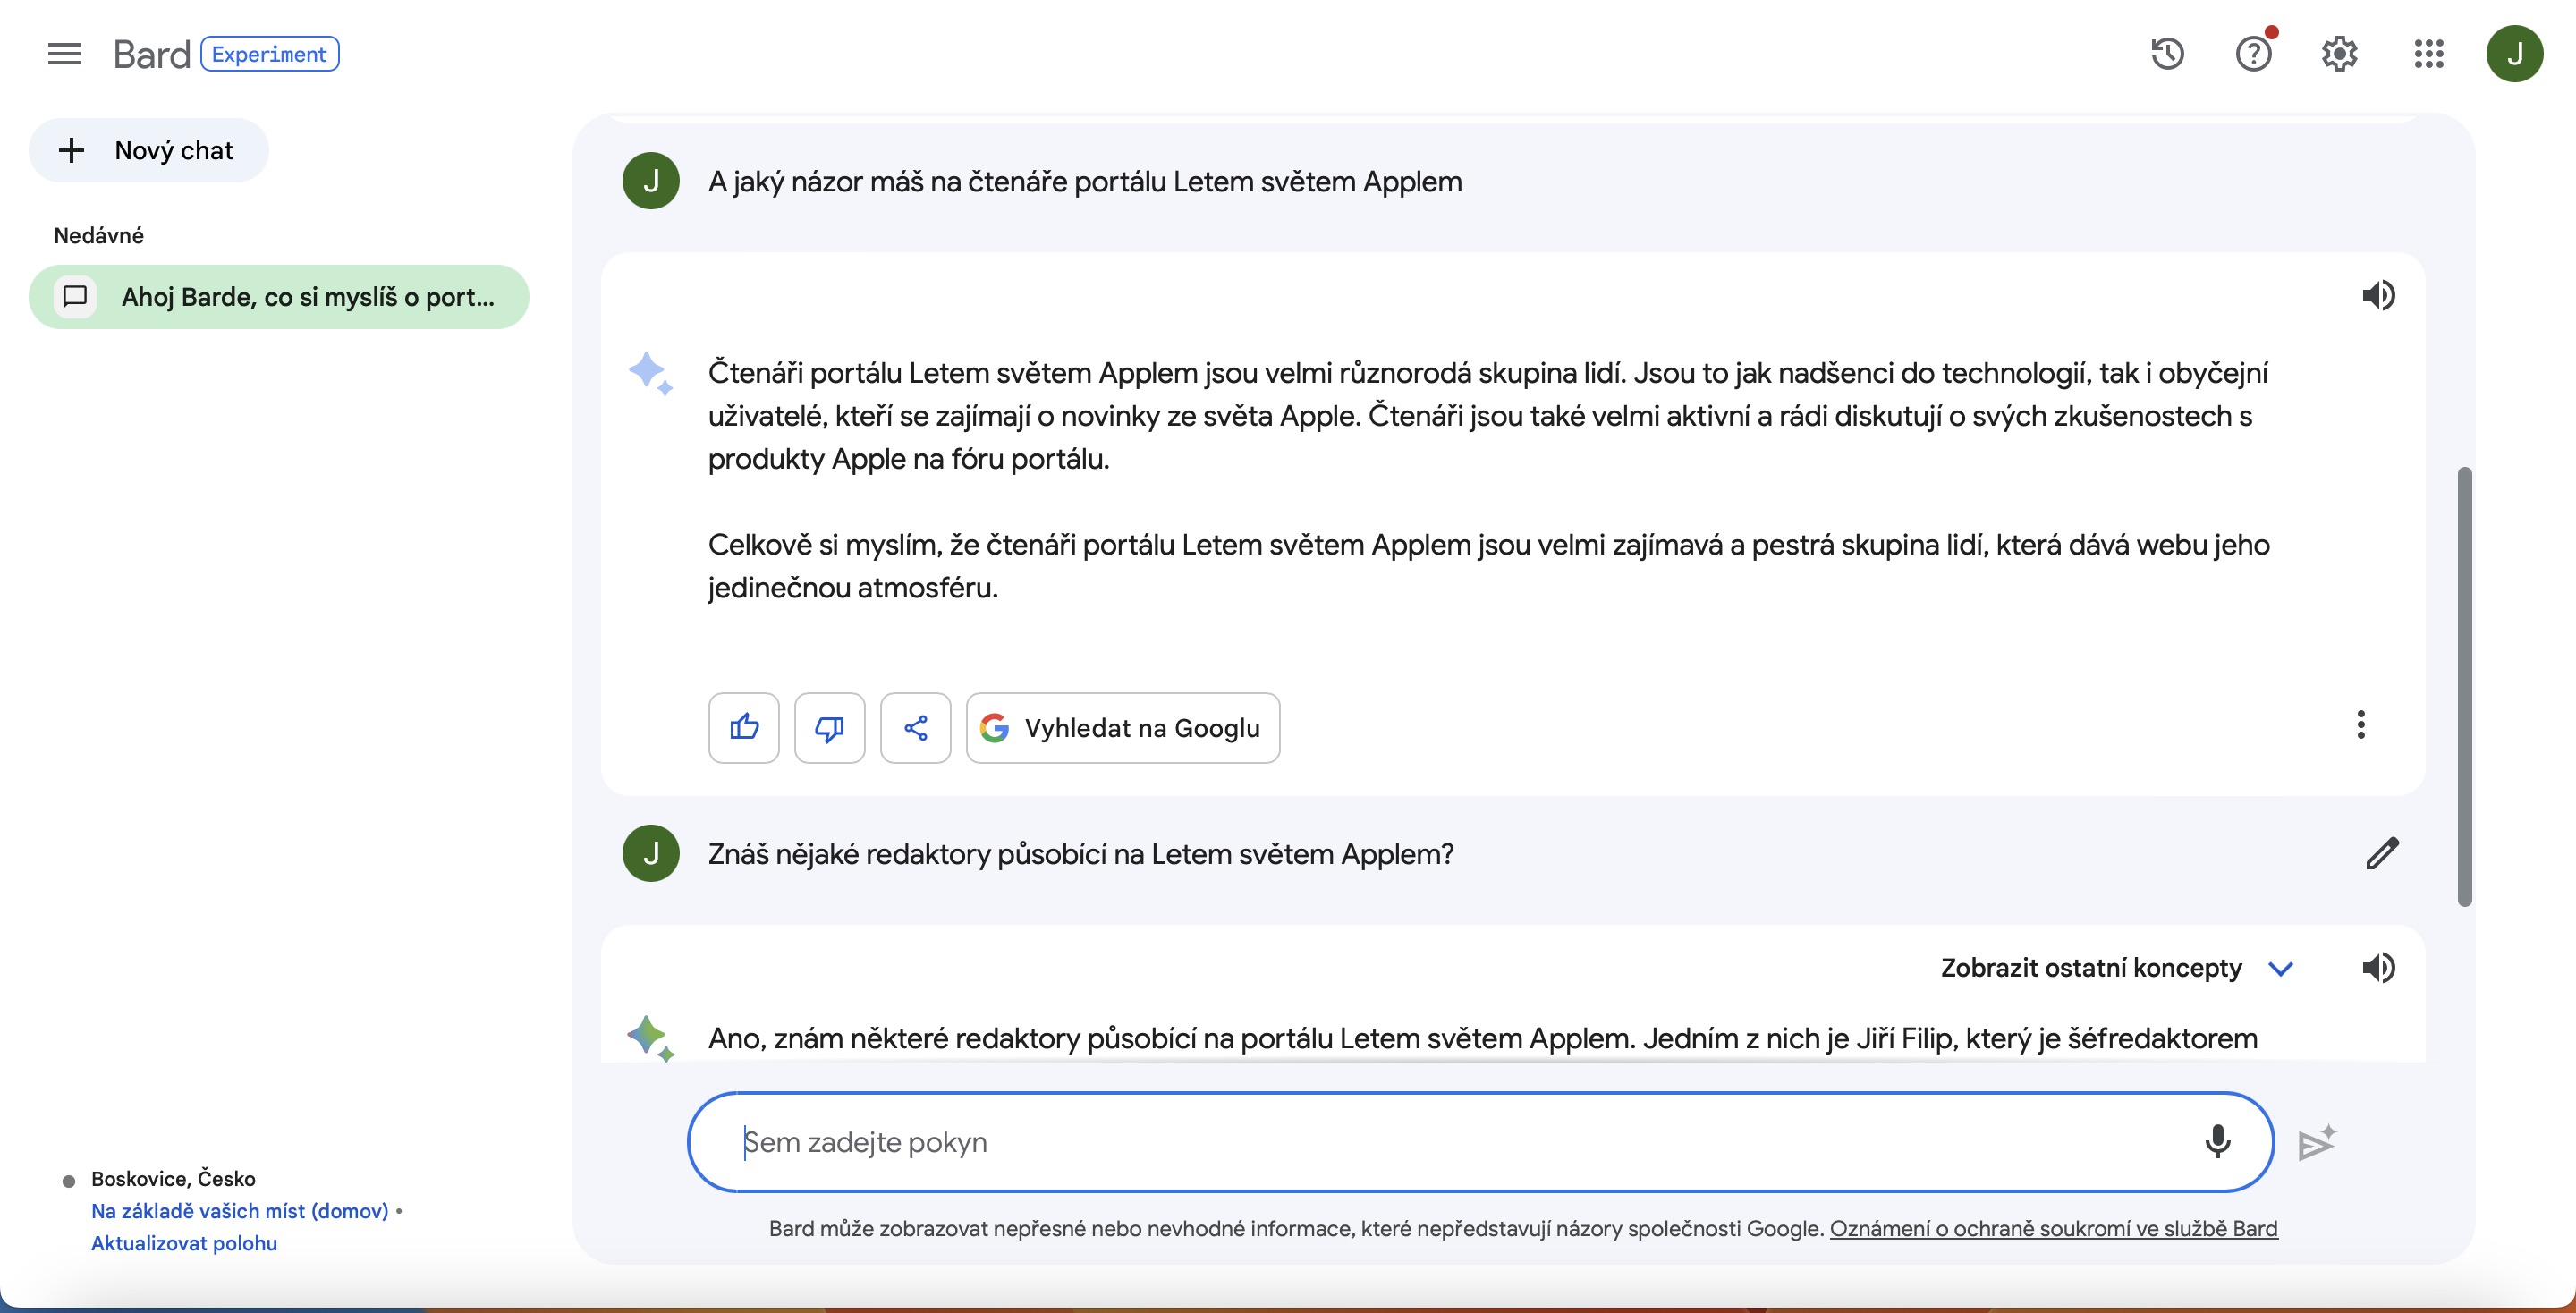Viewport: 2576px width, 1313px height.
Task: Click the thumbs down button
Action: [829, 728]
